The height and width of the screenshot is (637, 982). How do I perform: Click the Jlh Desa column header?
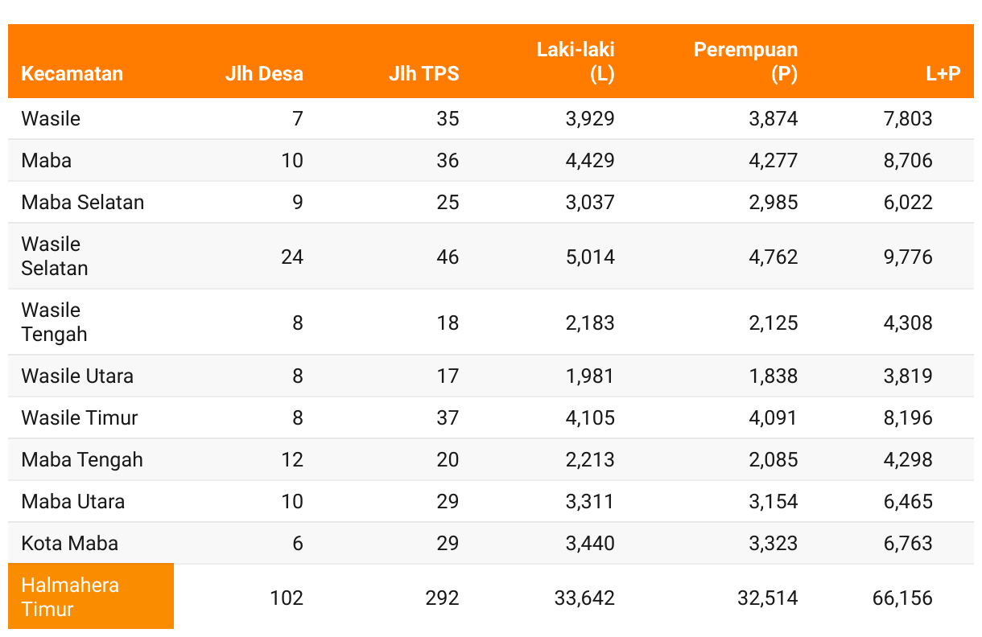point(264,74)
